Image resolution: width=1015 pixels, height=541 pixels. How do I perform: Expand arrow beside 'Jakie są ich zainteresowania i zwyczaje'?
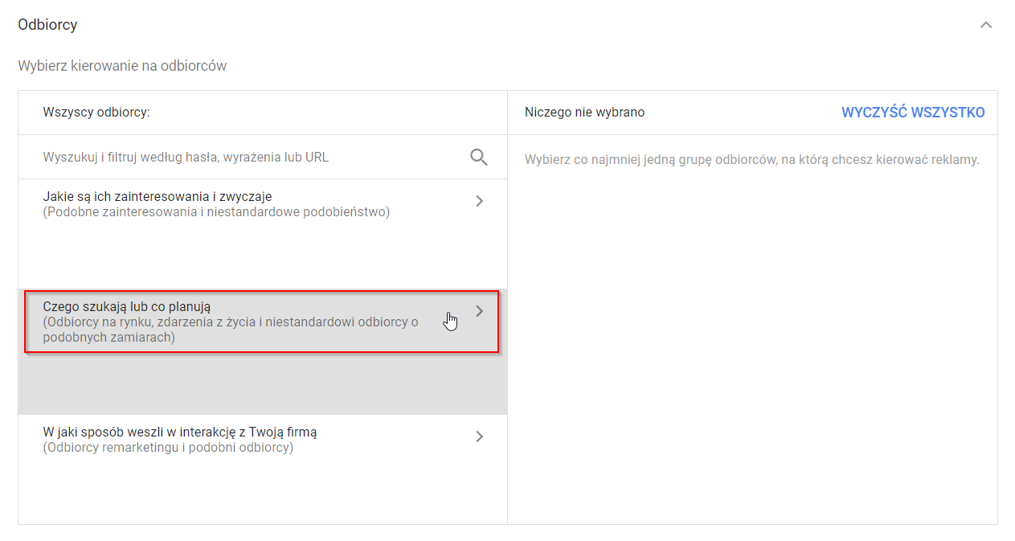pos(479,201)
